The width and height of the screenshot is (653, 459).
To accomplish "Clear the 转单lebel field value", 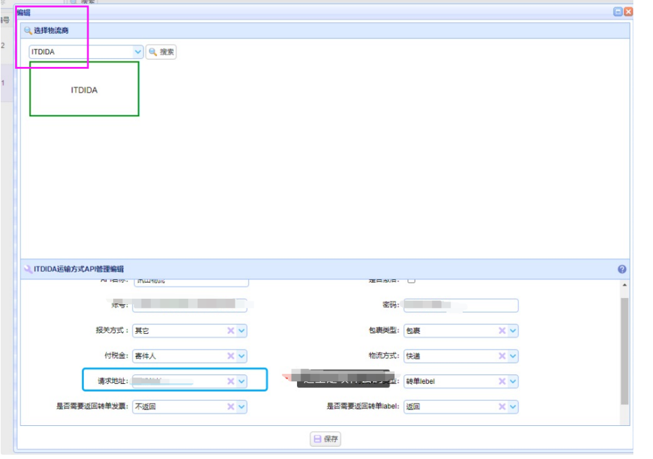I will click(502, 381).
